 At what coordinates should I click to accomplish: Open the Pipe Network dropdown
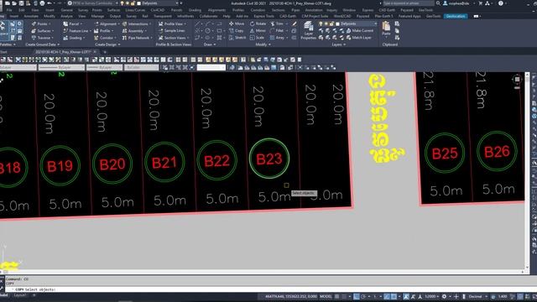[x=138, y=38]
